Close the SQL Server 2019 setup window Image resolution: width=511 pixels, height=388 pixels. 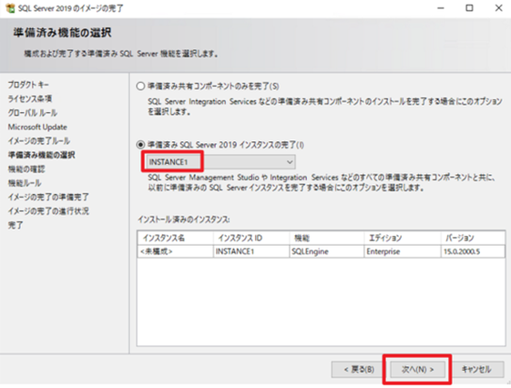[x=498, y=8]
